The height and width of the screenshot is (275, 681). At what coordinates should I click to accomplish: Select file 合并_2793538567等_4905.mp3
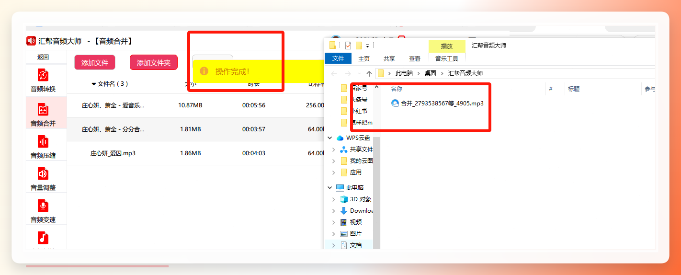pos(437,103)
